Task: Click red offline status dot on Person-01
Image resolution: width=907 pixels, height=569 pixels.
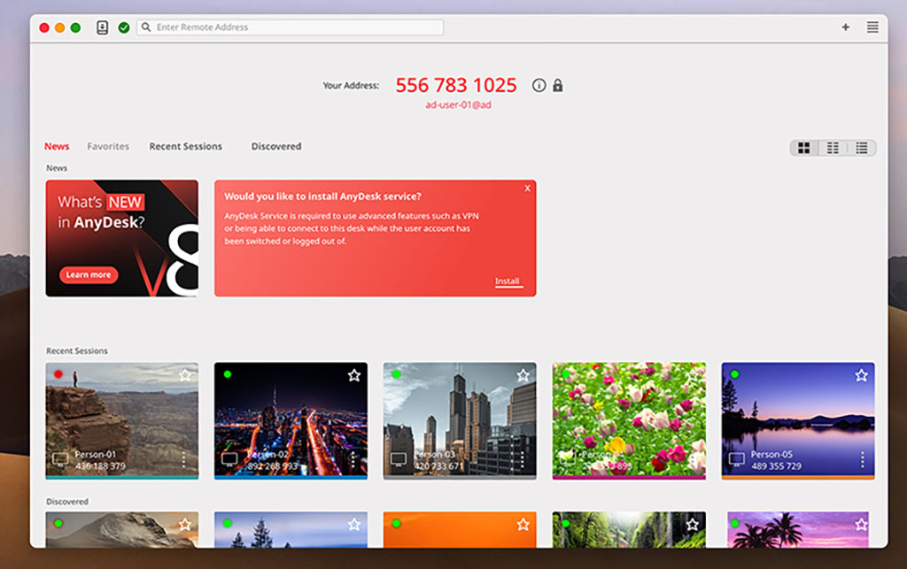Action: 58,374
